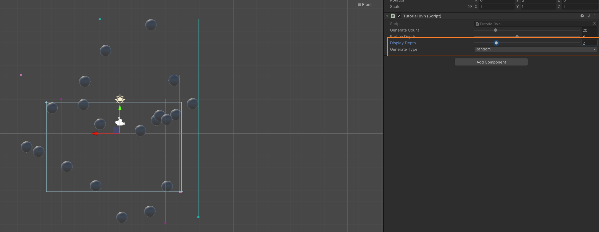Click the object picker circle on the Script field

(x=594, y=24)
